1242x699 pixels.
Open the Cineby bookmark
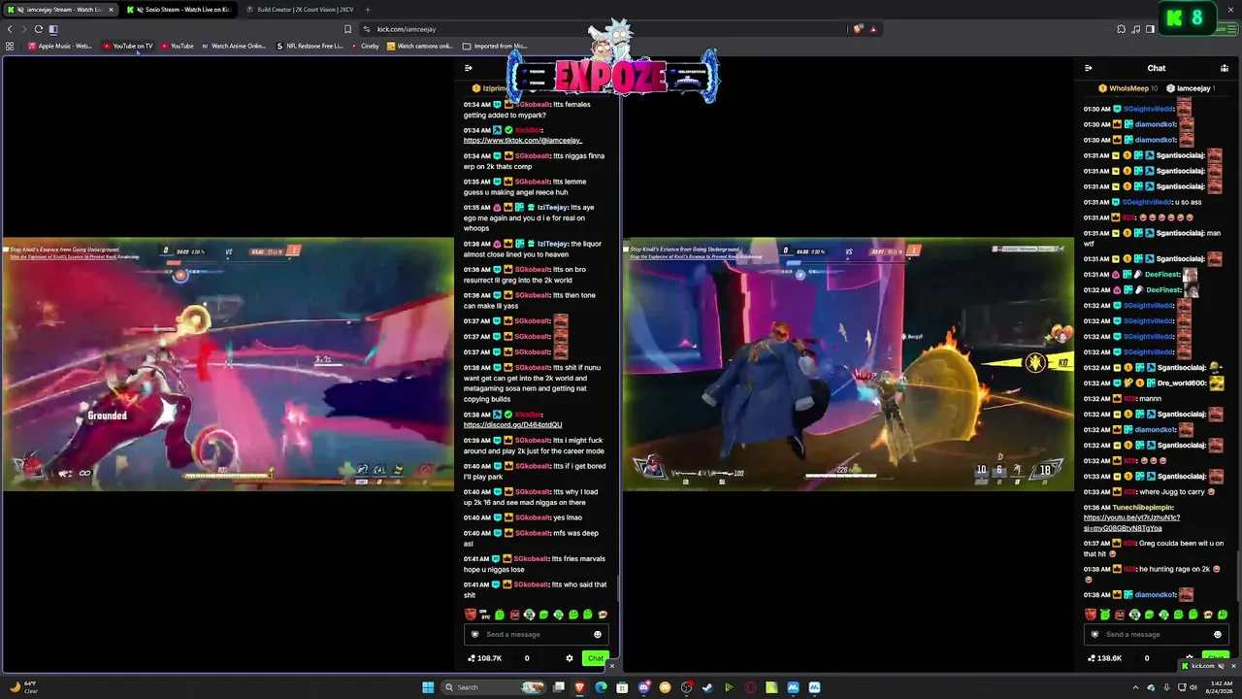tap(365, 46)
